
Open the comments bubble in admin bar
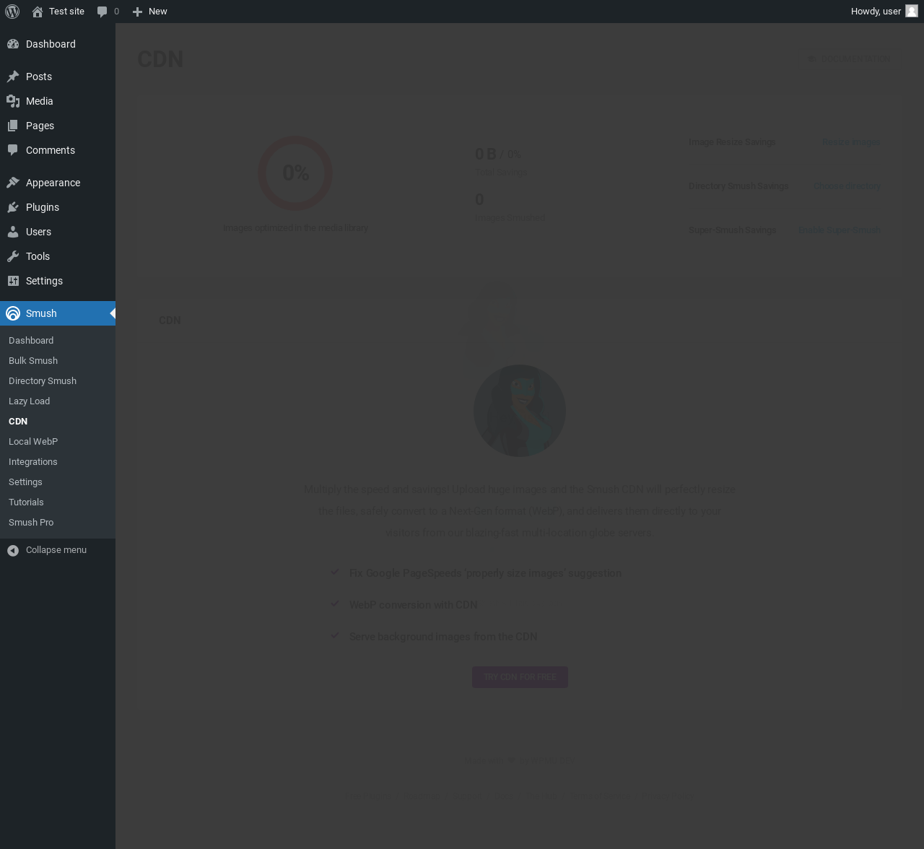click(x=103, y=12)
